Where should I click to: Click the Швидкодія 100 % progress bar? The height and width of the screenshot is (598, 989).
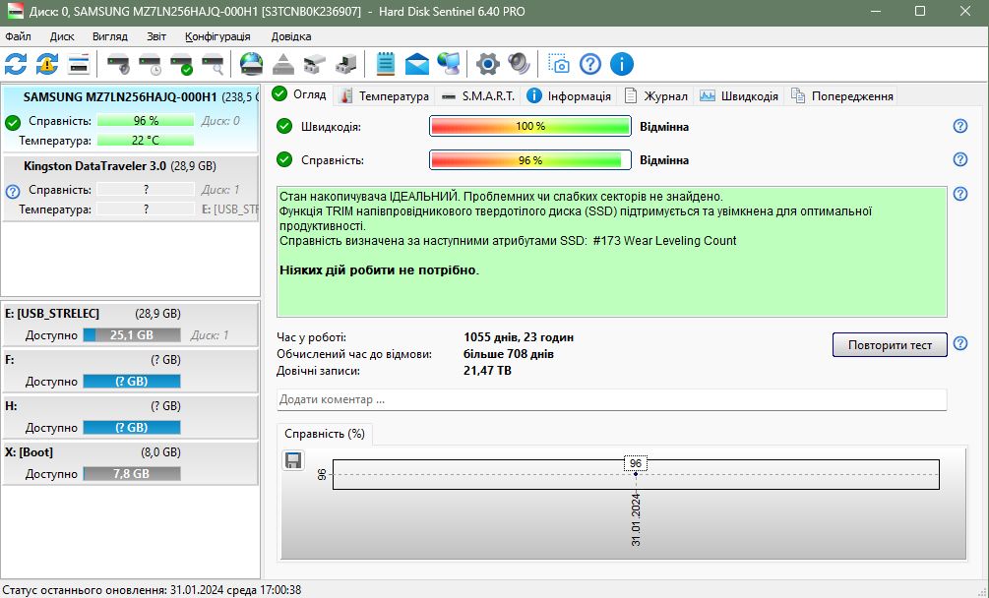point(529,126)
